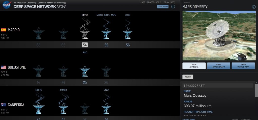Click the details panel scrollbar thumb

[256, 90]
